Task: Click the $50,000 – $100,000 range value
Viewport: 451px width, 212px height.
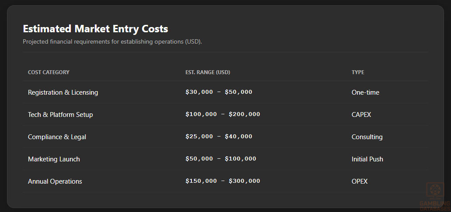Action: click(221, 159)
